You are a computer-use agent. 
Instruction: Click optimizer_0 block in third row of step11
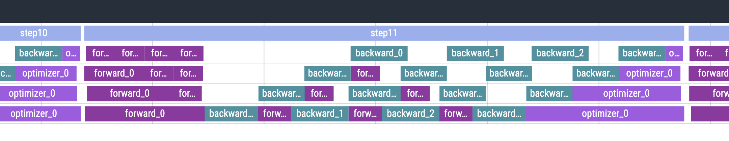[x=626, y=94]
